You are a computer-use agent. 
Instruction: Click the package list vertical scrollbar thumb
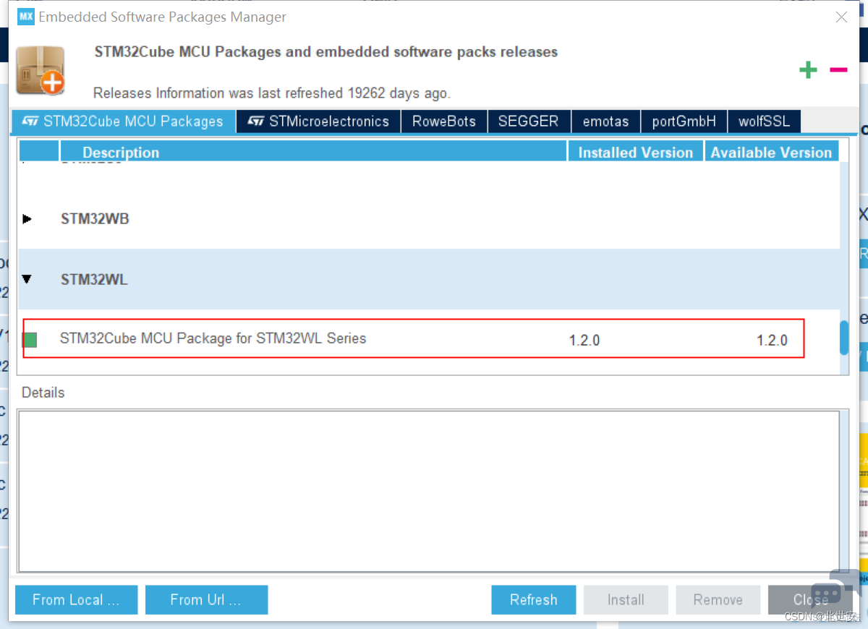click(x=844, y=338)
